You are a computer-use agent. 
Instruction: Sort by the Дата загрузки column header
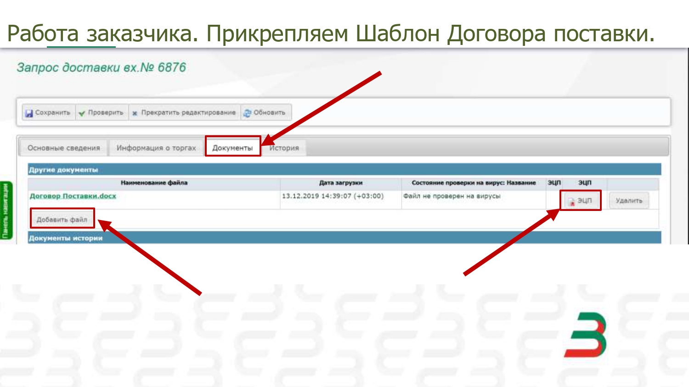[x=340, y=183]
